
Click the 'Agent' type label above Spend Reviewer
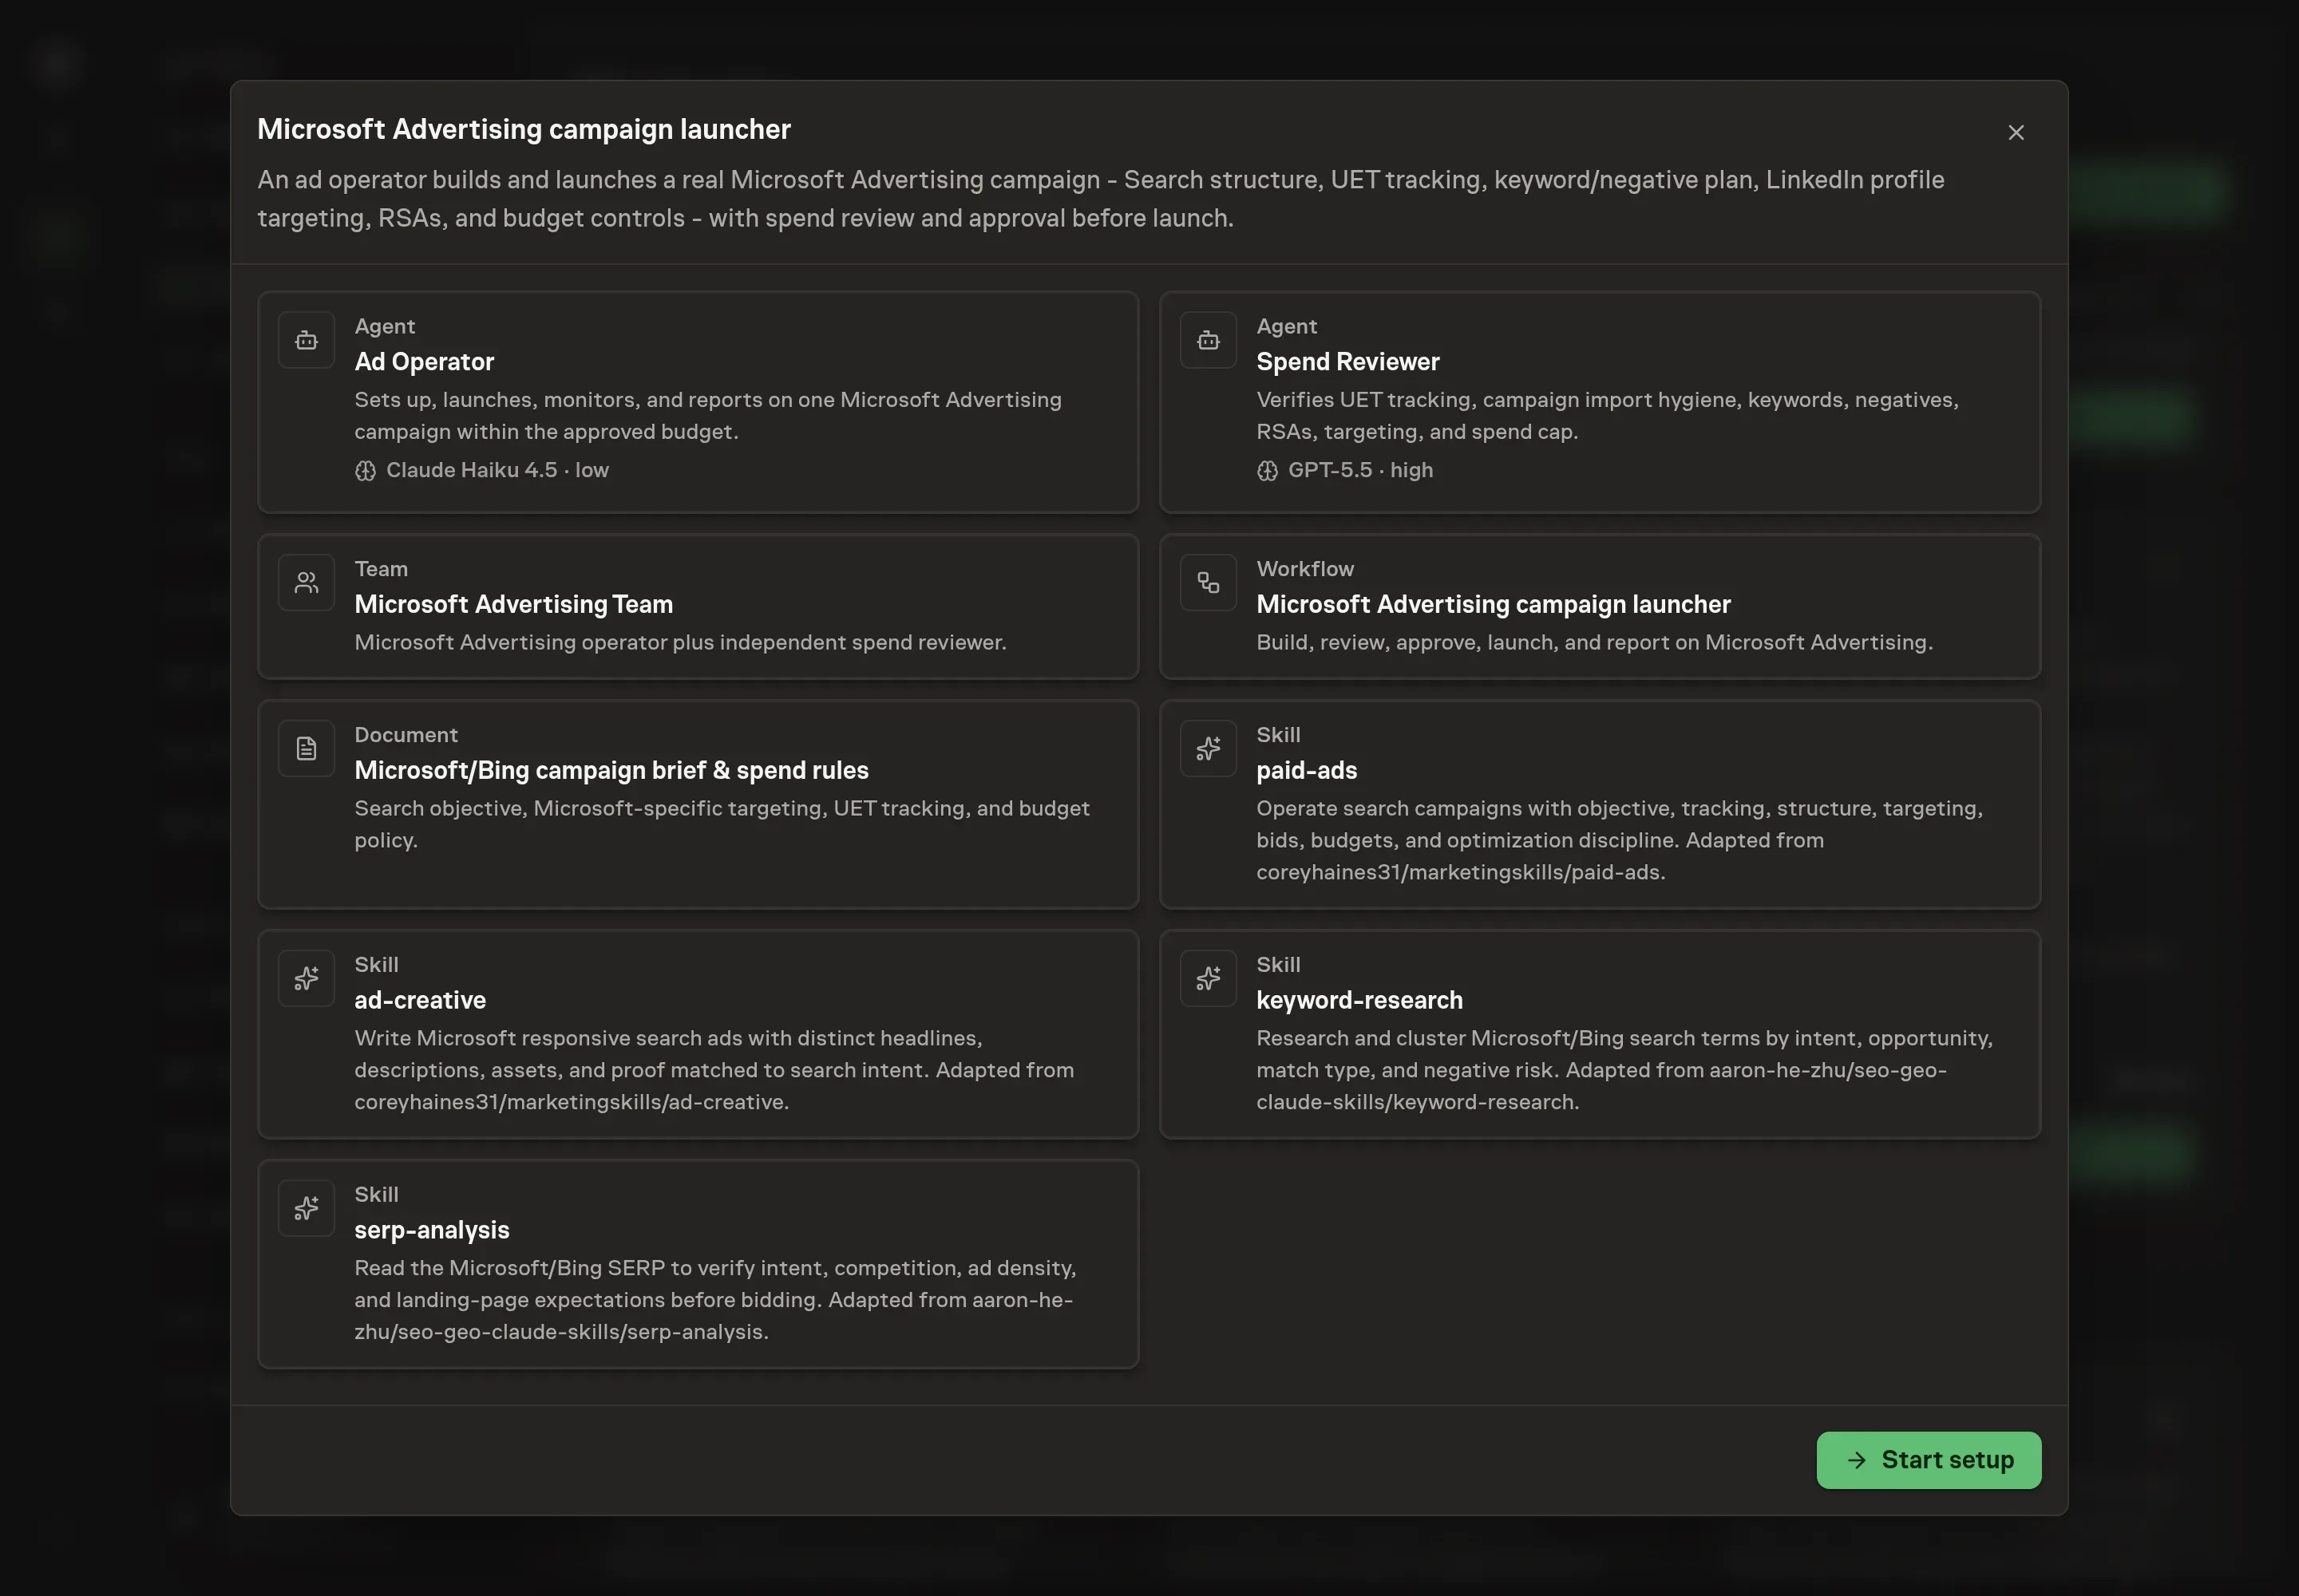click(x=1287, y=326)
